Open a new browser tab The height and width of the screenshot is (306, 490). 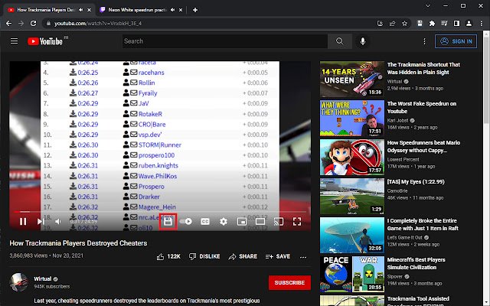(195, 10)
